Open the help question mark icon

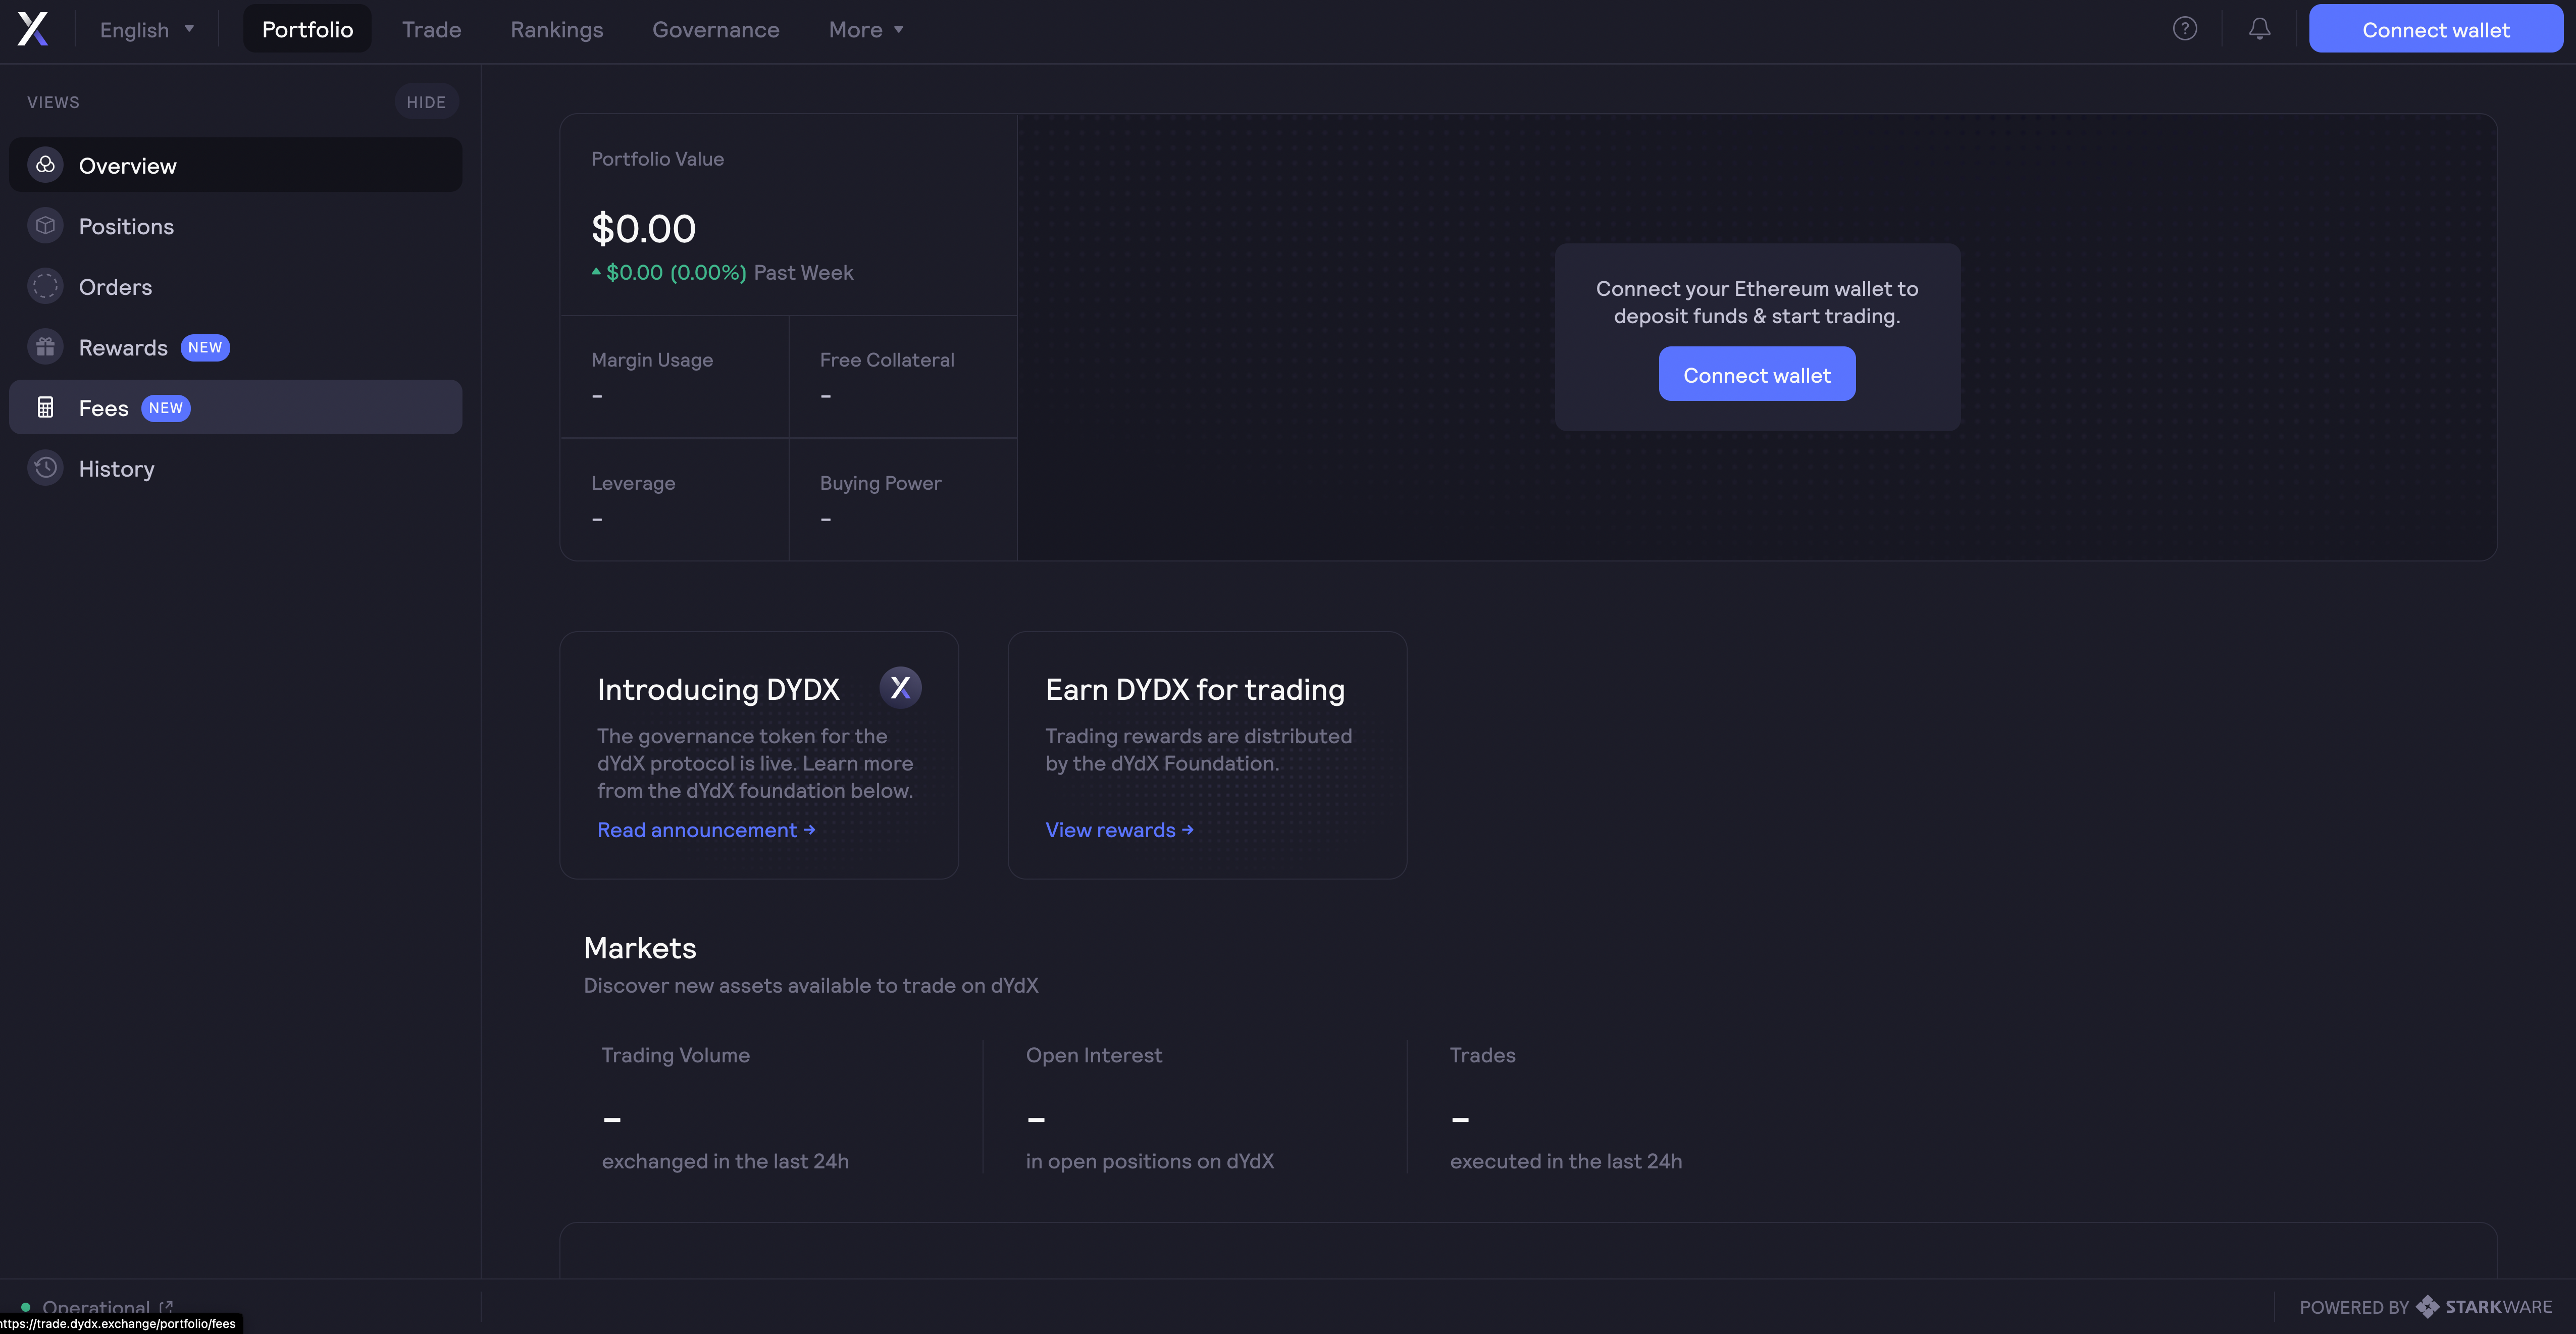coord(2185,29)
